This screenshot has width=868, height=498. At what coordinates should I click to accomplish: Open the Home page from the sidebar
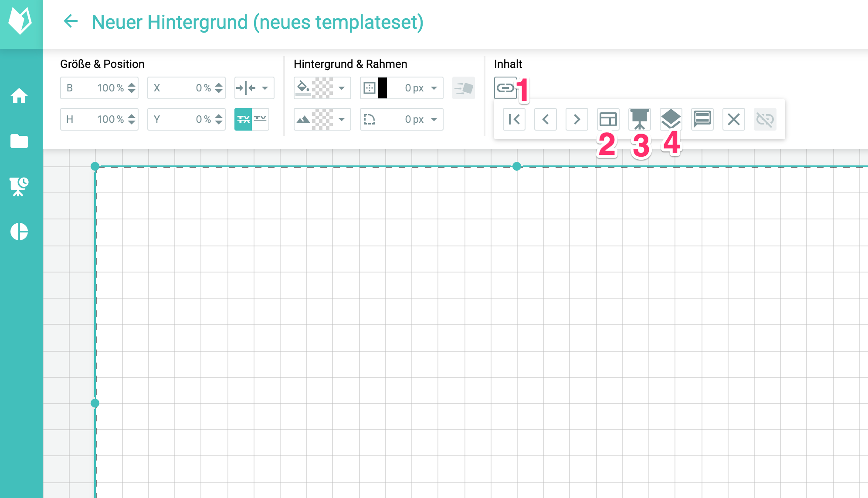(19, 95)
